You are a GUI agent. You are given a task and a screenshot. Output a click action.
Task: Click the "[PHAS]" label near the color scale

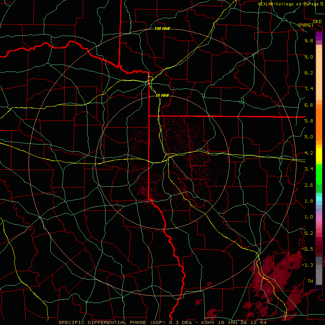pos(305,25)
